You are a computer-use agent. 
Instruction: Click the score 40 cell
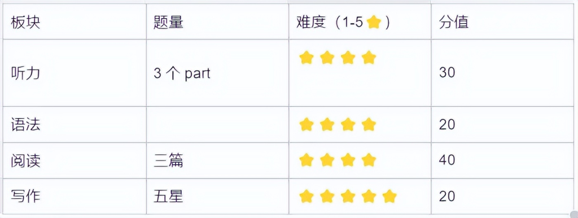point(503,160)
